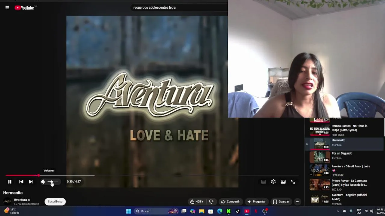Click the Preguntar button
This screenshot has width=385, height=216.
(x=256, y=202)
